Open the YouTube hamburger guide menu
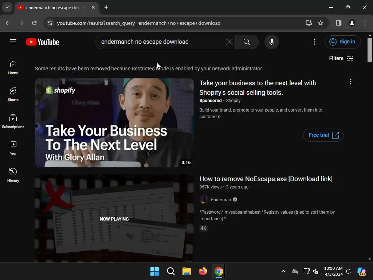The image size is (373, 280). (x=13, y=42)
